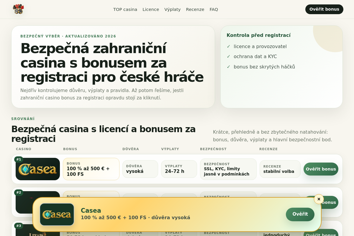The height and width of the screenshot is (236, 354).
Task: Click the VÝPLATY column header
Action: [x=170, y=149]
